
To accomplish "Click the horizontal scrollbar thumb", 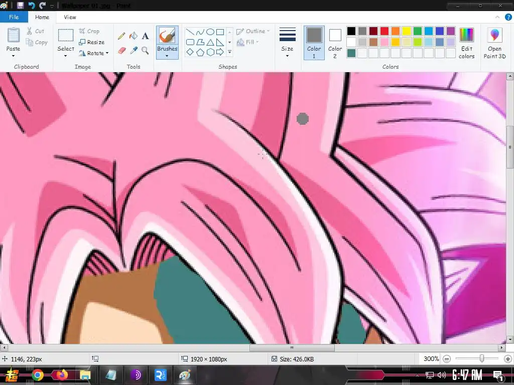I will [x=292, y=348].
